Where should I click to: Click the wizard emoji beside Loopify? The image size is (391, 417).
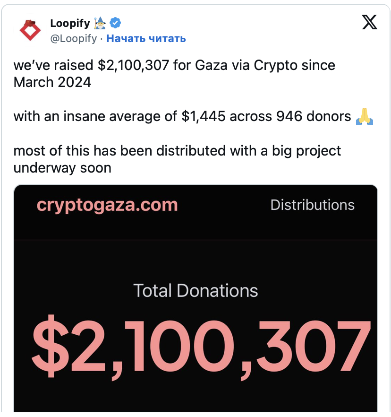point(102,23)
